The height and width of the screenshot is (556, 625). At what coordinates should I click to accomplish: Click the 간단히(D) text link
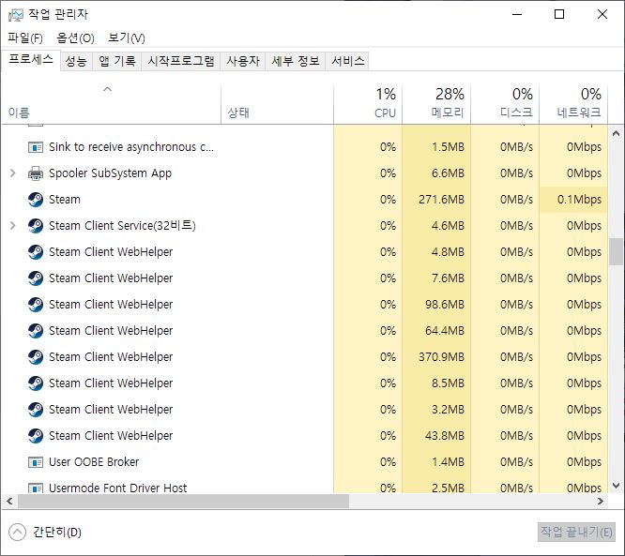click(x=57, y=533)
